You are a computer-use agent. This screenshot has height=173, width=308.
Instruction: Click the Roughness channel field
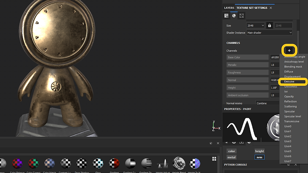click(x=248, y=72)
